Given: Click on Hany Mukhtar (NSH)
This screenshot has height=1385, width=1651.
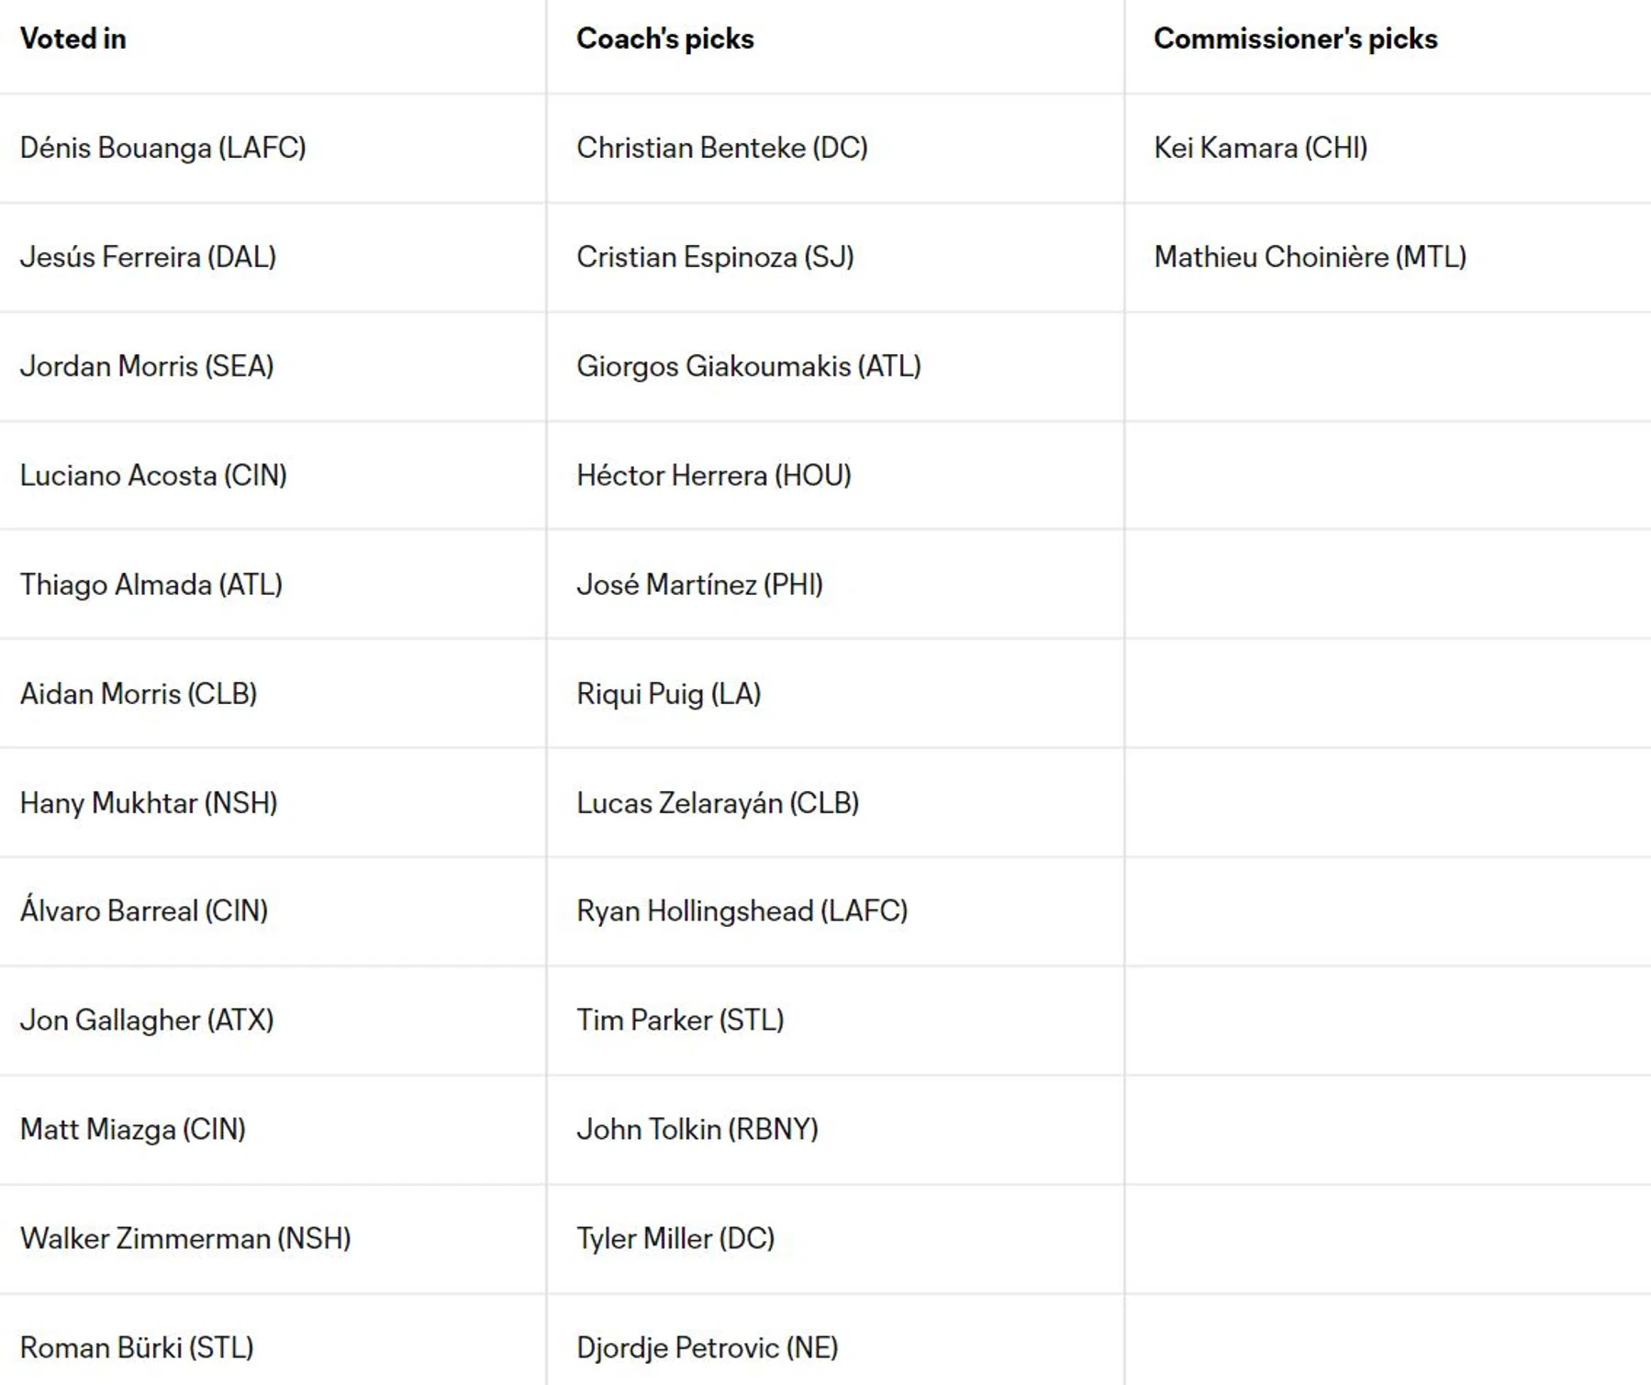Looking at the screenshot, I should tap(149, 803).
